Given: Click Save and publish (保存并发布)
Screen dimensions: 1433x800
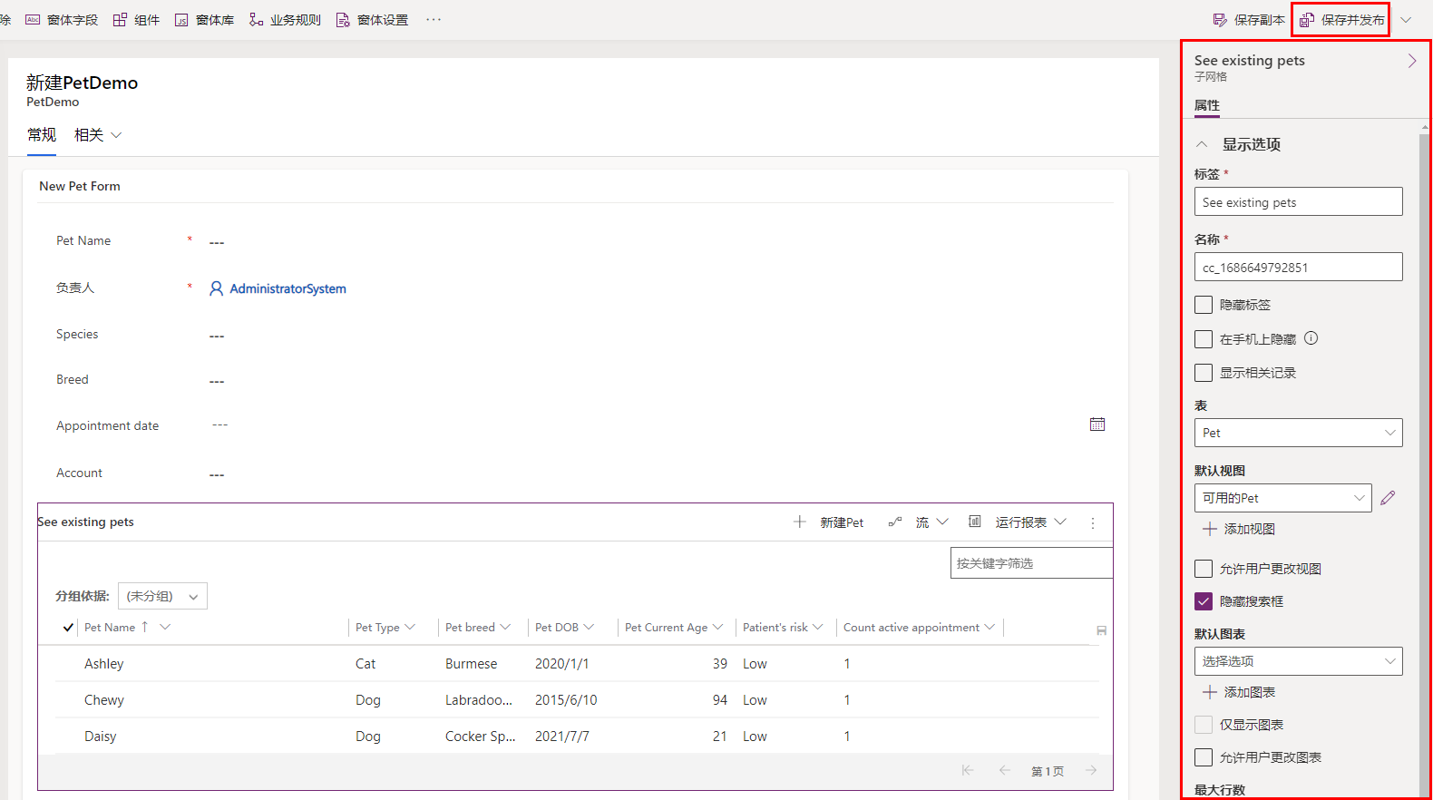Looking at the screenshot, I should tap(1341, 20).
